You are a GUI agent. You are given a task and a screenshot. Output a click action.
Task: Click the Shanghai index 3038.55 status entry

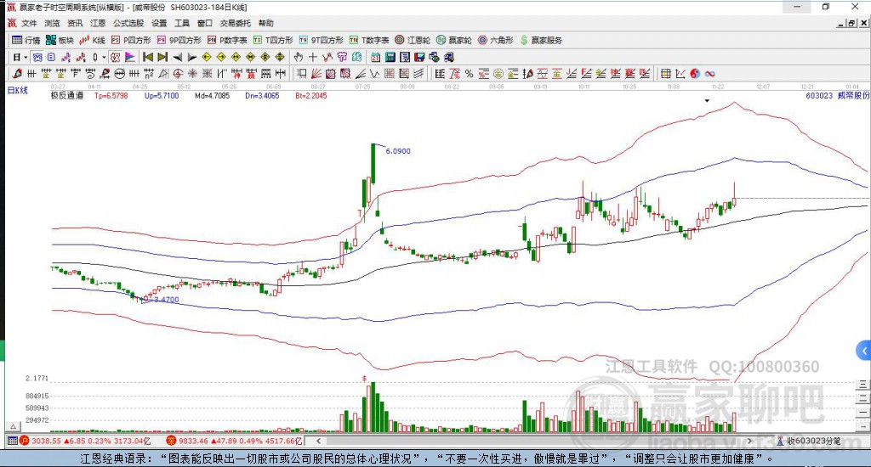86,441
